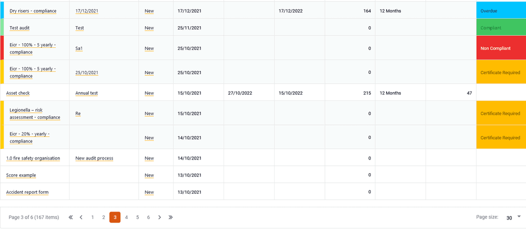Open page 5 in pagination
This screenshot has height=229, width=526.
137,217
